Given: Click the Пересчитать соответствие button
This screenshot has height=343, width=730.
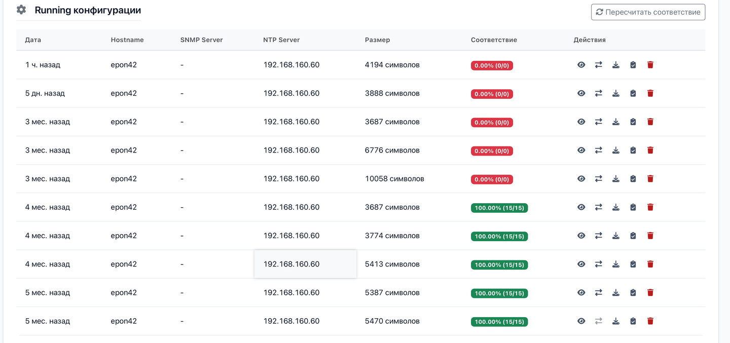Looking at the screenshot, I should 648,12.
